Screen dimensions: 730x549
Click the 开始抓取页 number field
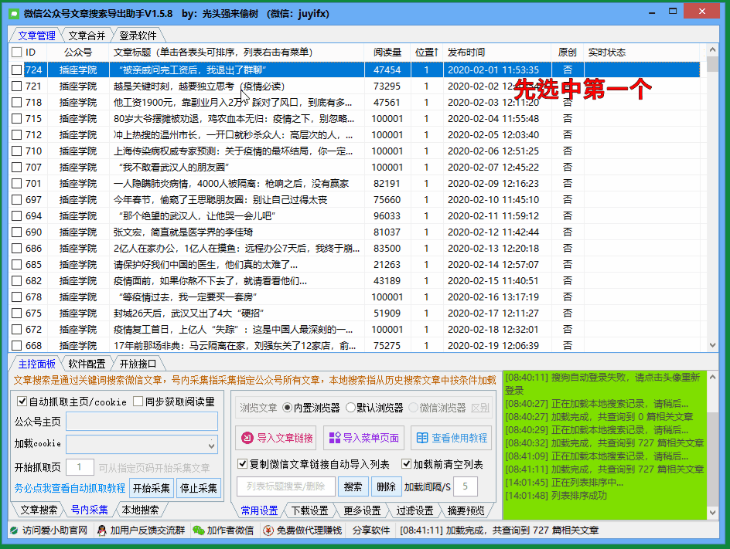[x=80, y=467]
